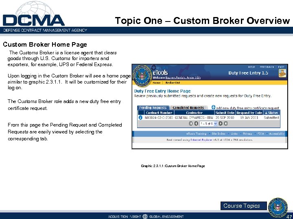293x219 pixels.
Task: Open the Privacy footer link
Action: tap(247, 134)
